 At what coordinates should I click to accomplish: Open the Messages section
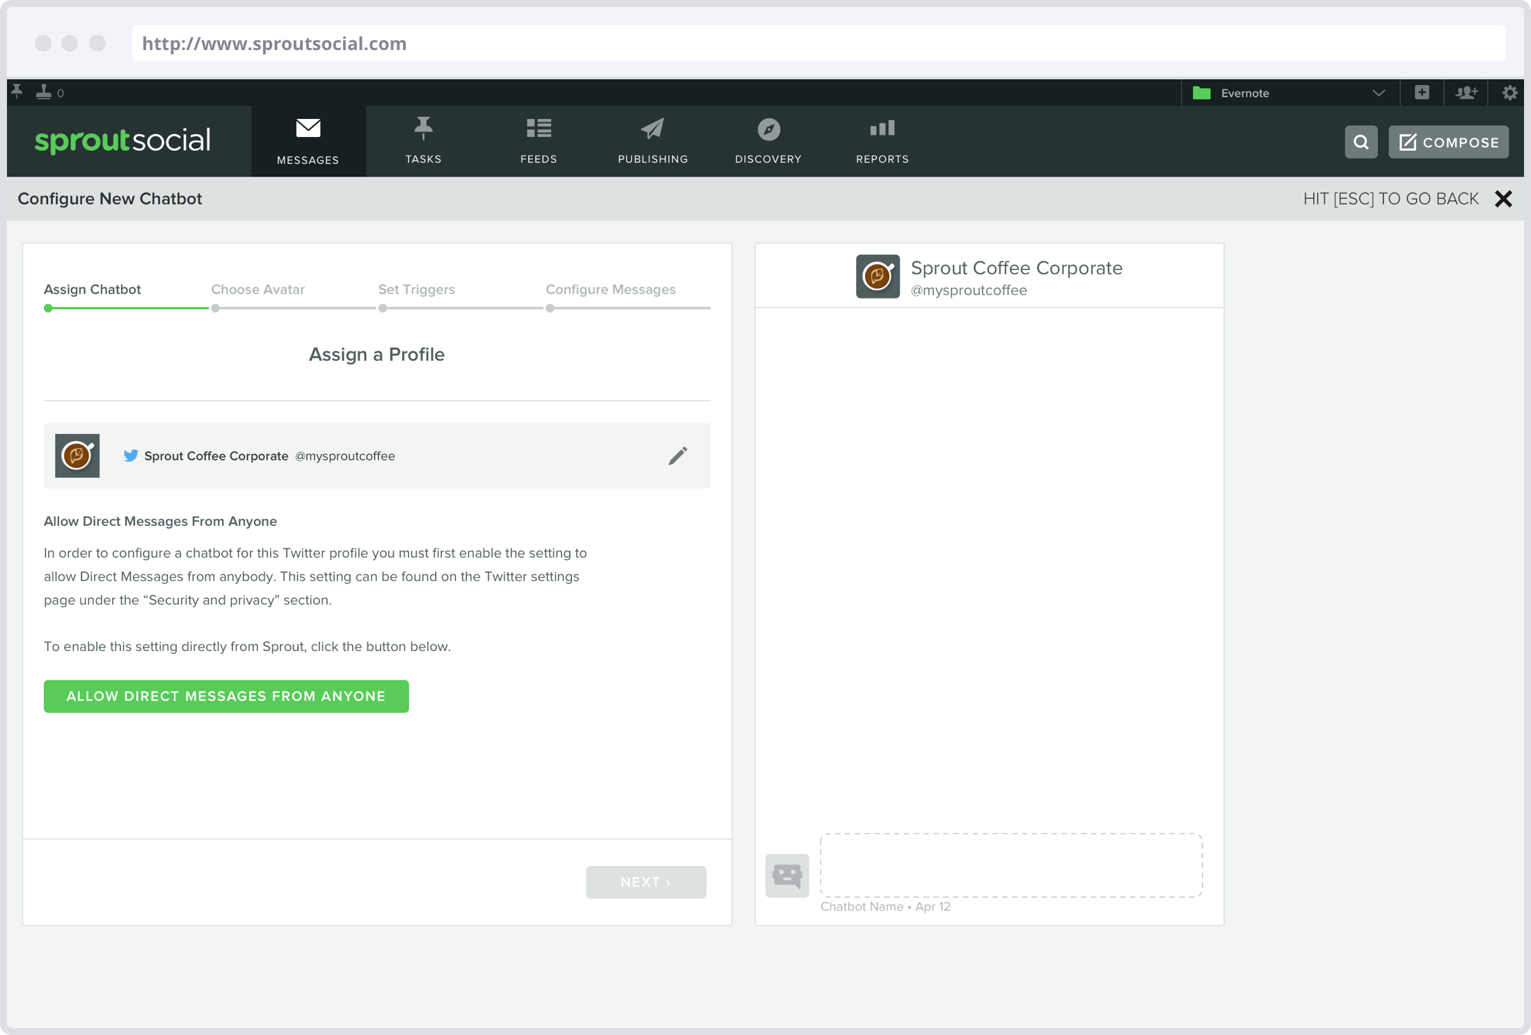(x=308, y=141)
